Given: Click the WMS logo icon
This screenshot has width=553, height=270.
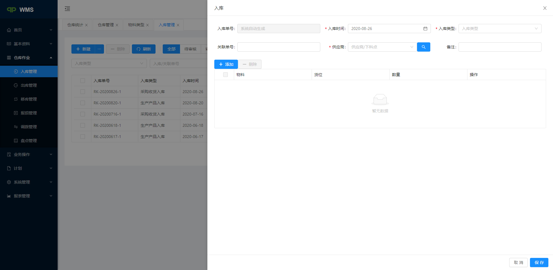Looking at the screenshot, I should click(12, 10).
